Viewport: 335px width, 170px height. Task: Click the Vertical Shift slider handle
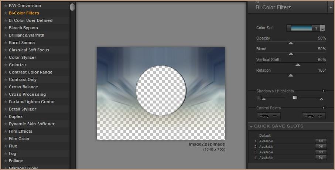[x=298, y=65]
